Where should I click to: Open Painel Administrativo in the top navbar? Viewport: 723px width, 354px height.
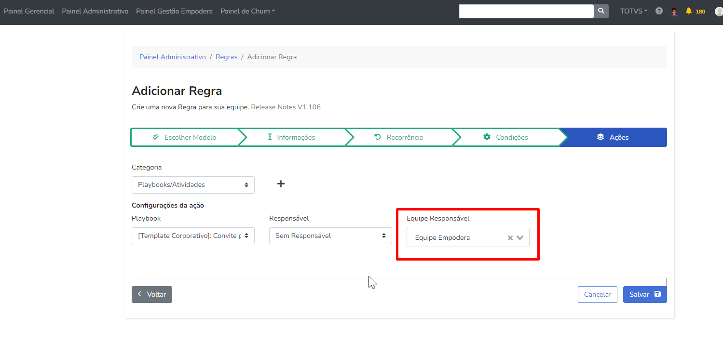[x=95, y=11]
